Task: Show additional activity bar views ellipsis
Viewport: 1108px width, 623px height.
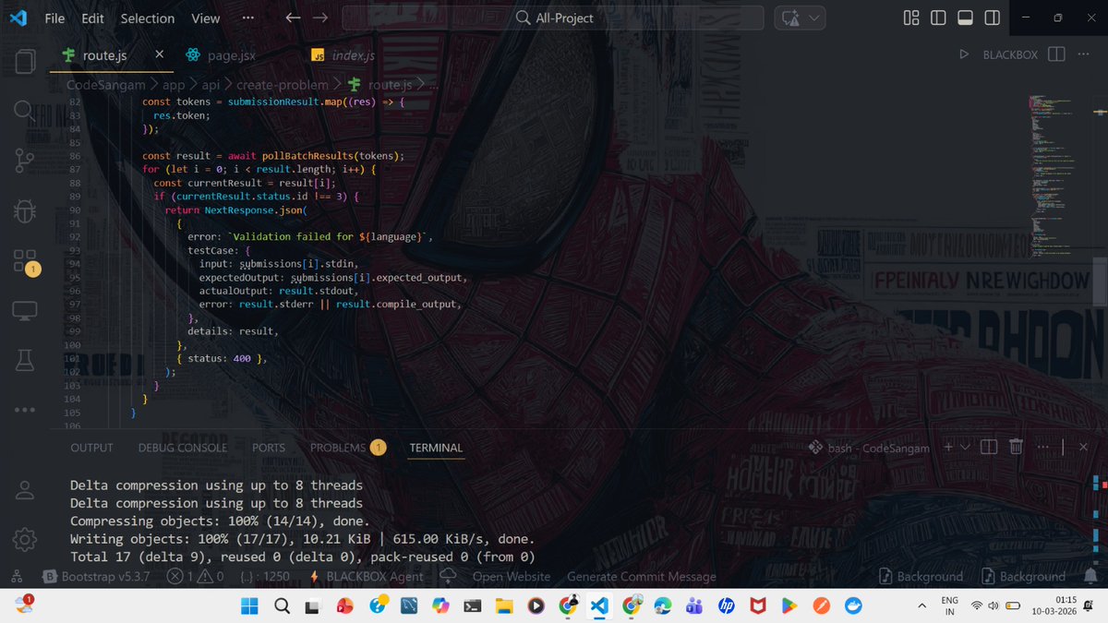Action: click(25, 410)
